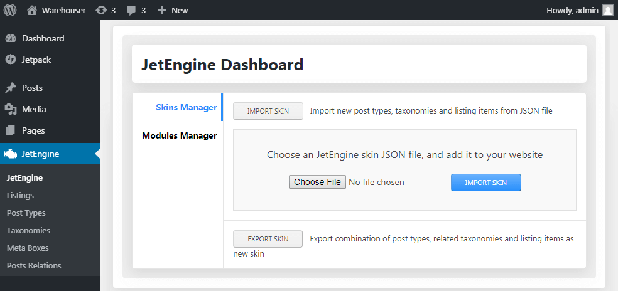Open the WordPress logo menu

tap(10, 10)
